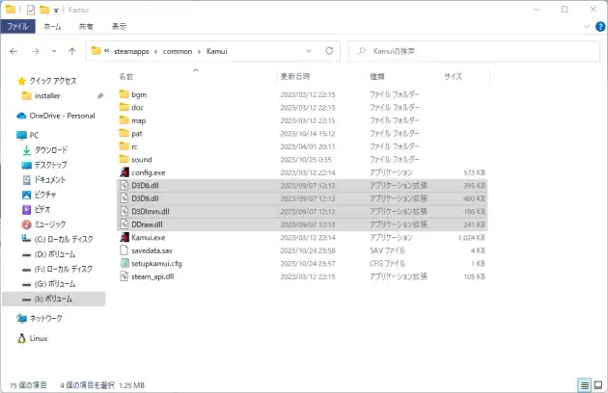Expand the ribbon using the chevron
Image resolution: width=608 pixels, height=393 pixels.
pos(586,27)
